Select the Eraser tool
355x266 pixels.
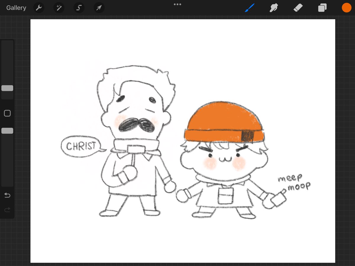[x=298, y=8]
